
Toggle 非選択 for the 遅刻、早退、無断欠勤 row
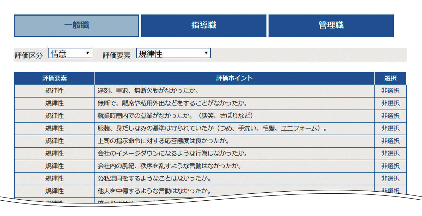[x=390, y=91]
